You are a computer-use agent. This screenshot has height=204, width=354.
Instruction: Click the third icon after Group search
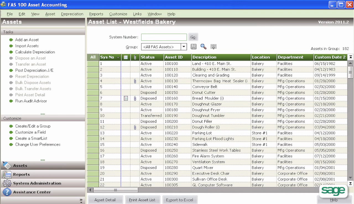[213, 47]
